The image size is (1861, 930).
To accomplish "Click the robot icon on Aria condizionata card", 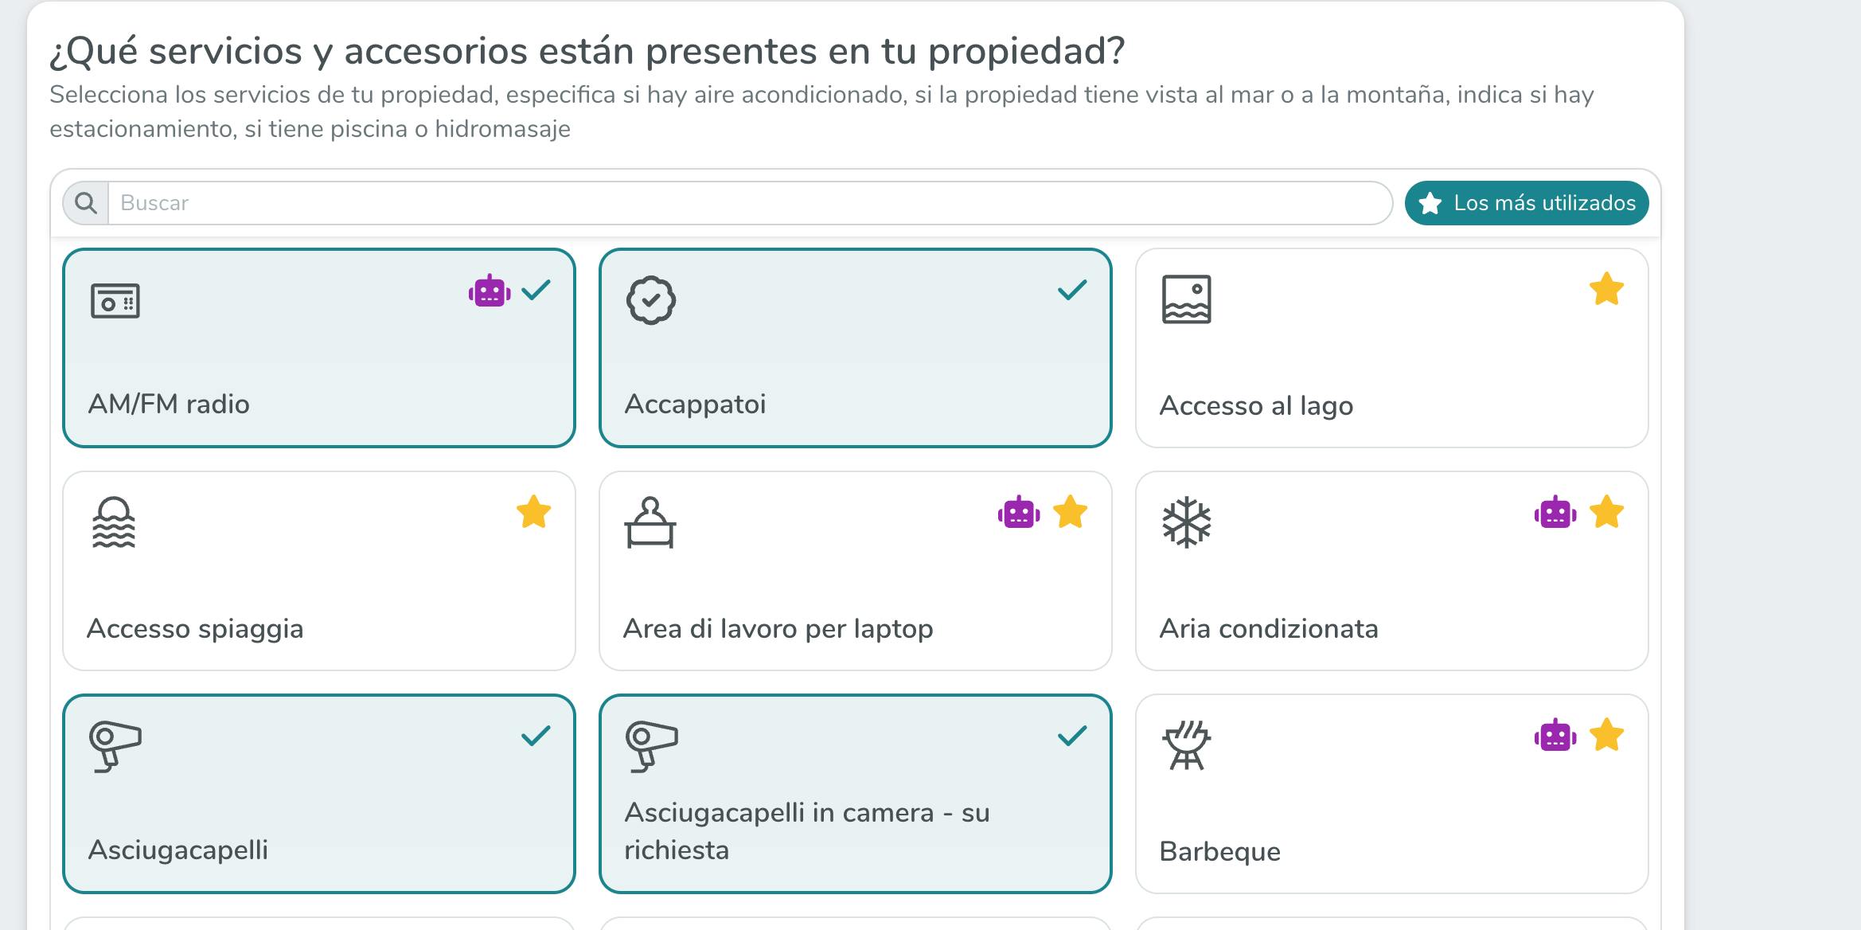I will [x=1555, y=512].
